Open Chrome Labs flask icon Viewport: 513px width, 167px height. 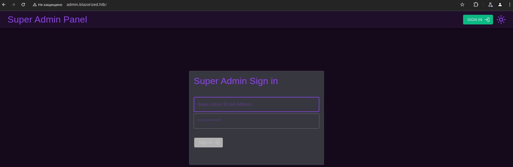(490, 5)
